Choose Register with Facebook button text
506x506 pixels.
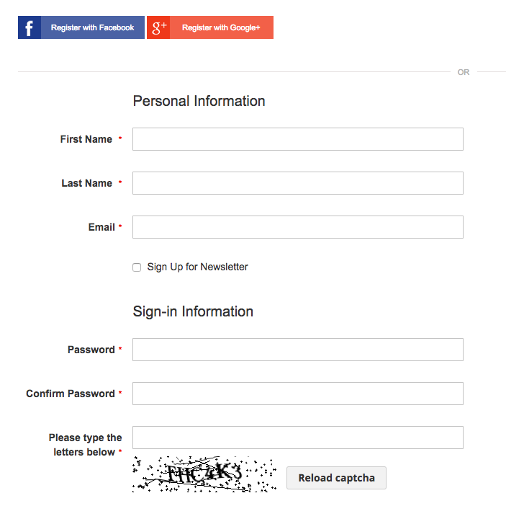(x=92, y=28)
